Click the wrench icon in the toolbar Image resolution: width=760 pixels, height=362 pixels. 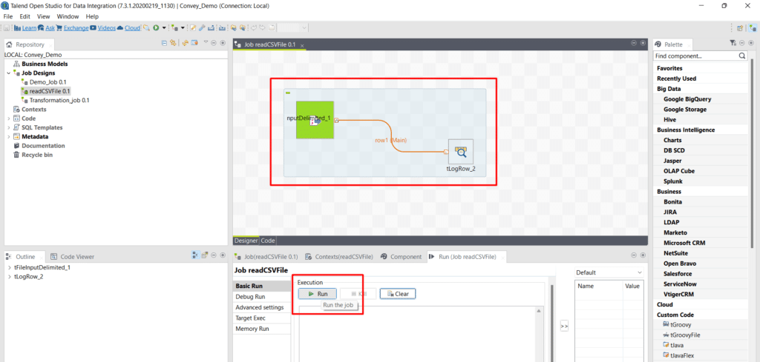pos(202,28)
